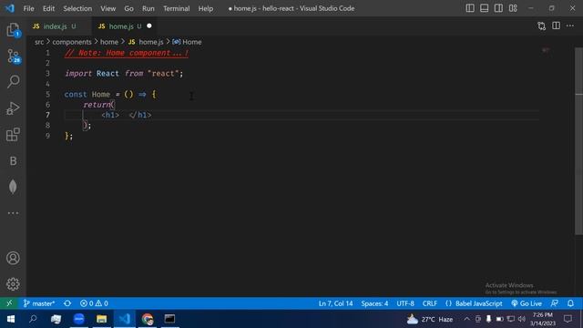Open the Terminal menu
Viewport: 583px width, 328px height.
(x=176, y=8)
